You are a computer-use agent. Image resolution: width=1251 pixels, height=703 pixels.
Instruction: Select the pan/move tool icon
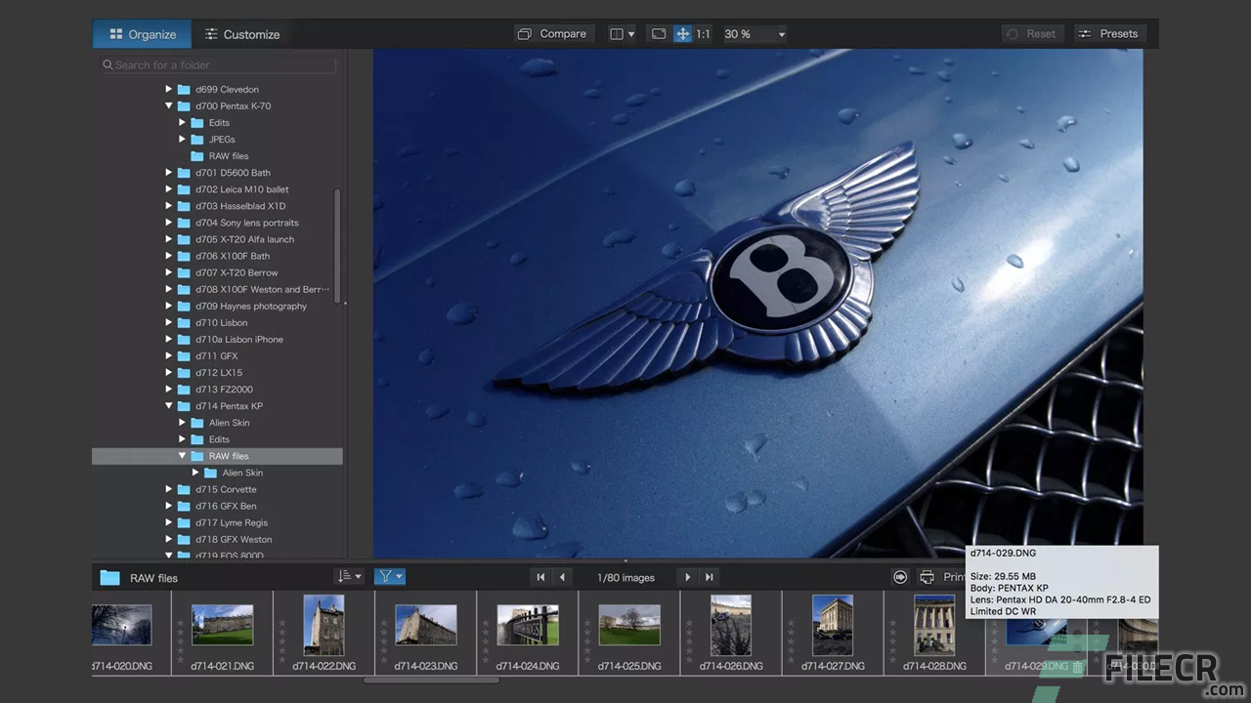tap(682, 34)
